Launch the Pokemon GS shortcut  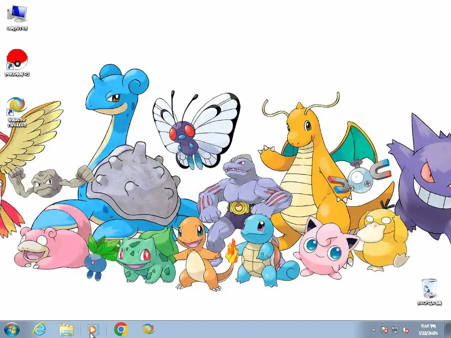[17, 62]
